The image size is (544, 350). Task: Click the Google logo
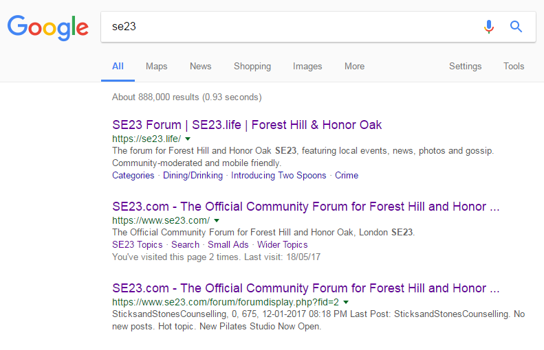click(47, 26)
